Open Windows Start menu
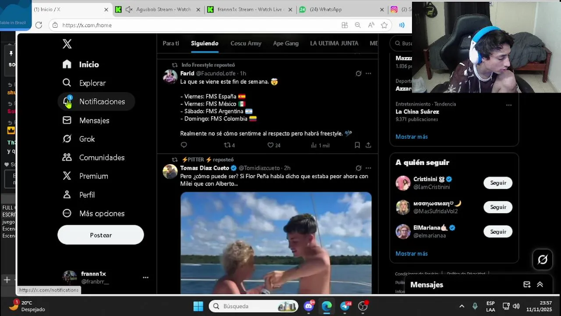The image size is (561, 316). (198, 306)
